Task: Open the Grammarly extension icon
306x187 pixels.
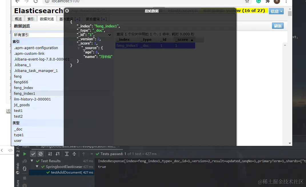Action: pos(259,1)
